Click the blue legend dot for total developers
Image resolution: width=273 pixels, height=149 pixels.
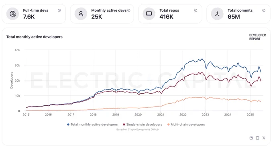click(68, 125)
